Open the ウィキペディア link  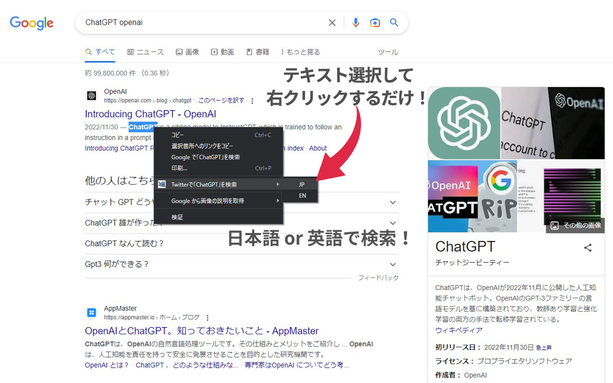point(459,330)
